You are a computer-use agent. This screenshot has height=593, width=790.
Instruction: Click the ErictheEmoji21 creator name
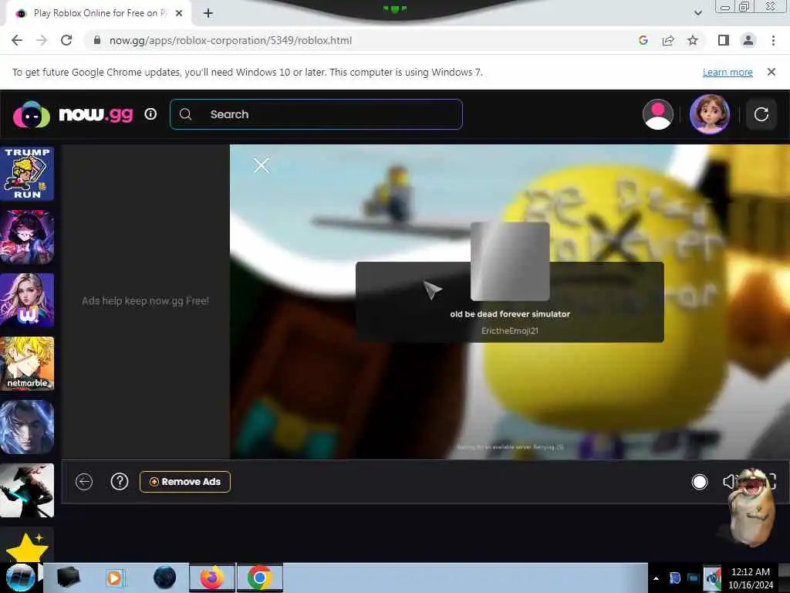coord(510,330)
